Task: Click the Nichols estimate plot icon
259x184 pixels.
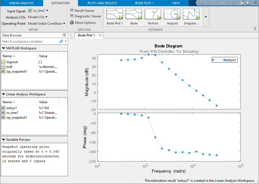Action: 153,14
